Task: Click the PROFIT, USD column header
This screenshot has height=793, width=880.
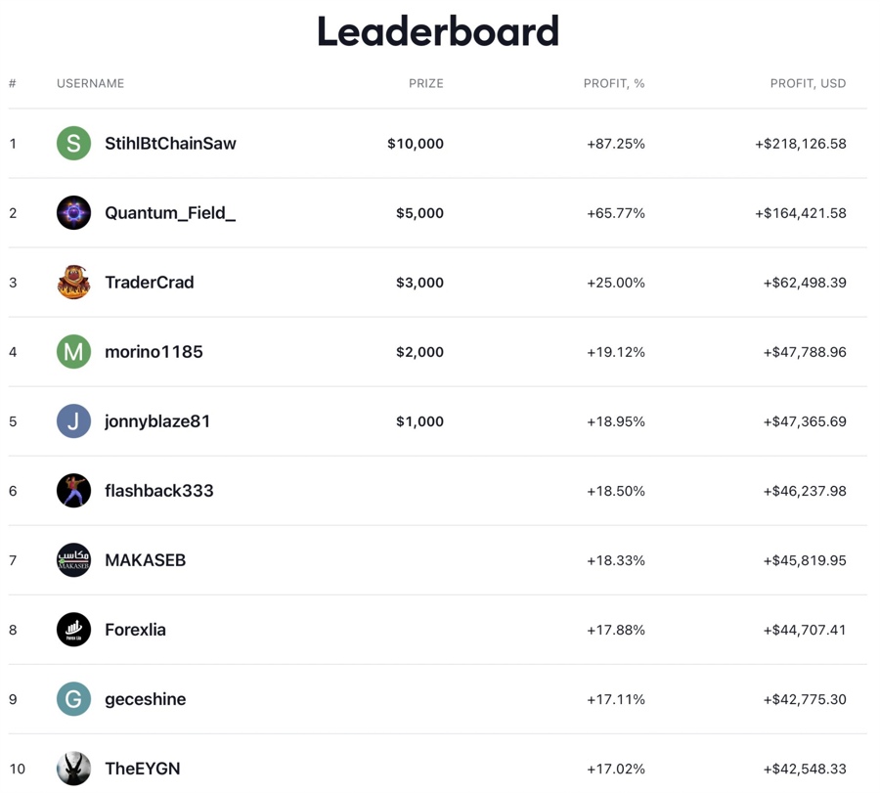Action: click(x=808, y=84)
